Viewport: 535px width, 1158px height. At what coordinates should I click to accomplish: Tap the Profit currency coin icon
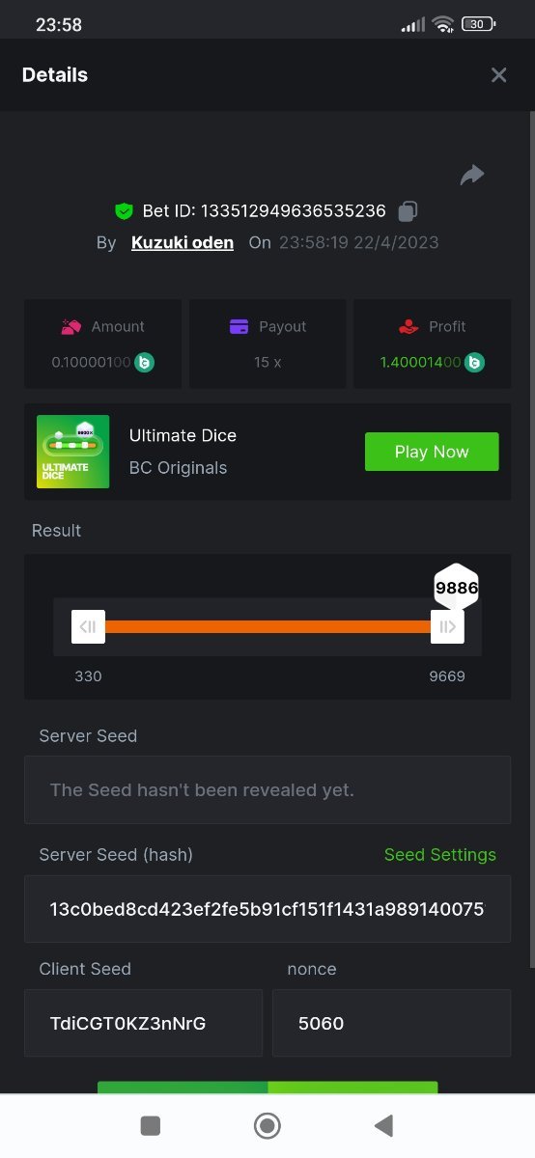[475, 363]
